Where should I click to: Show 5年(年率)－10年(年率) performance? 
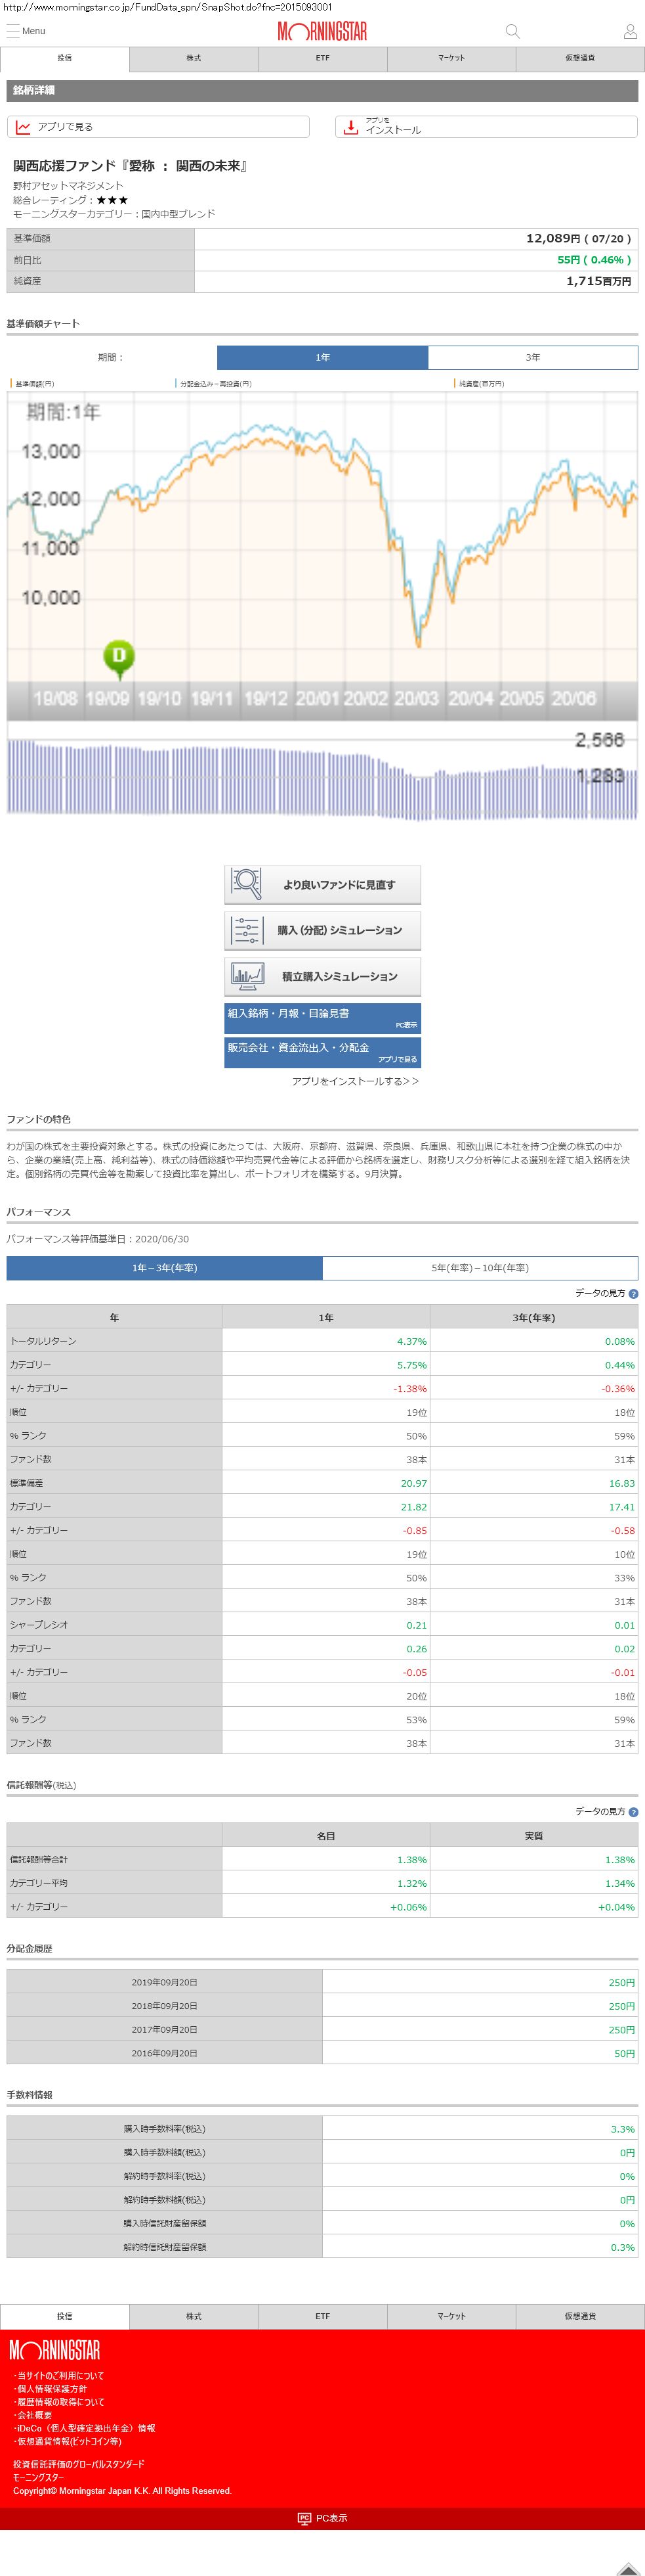point(479,1267)
